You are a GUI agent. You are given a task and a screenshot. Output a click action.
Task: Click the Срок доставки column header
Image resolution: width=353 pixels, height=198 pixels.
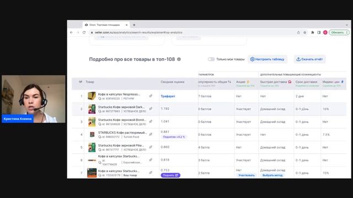(306, 82)
